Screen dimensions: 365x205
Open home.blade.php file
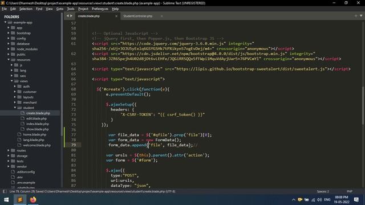coord(34,134)
